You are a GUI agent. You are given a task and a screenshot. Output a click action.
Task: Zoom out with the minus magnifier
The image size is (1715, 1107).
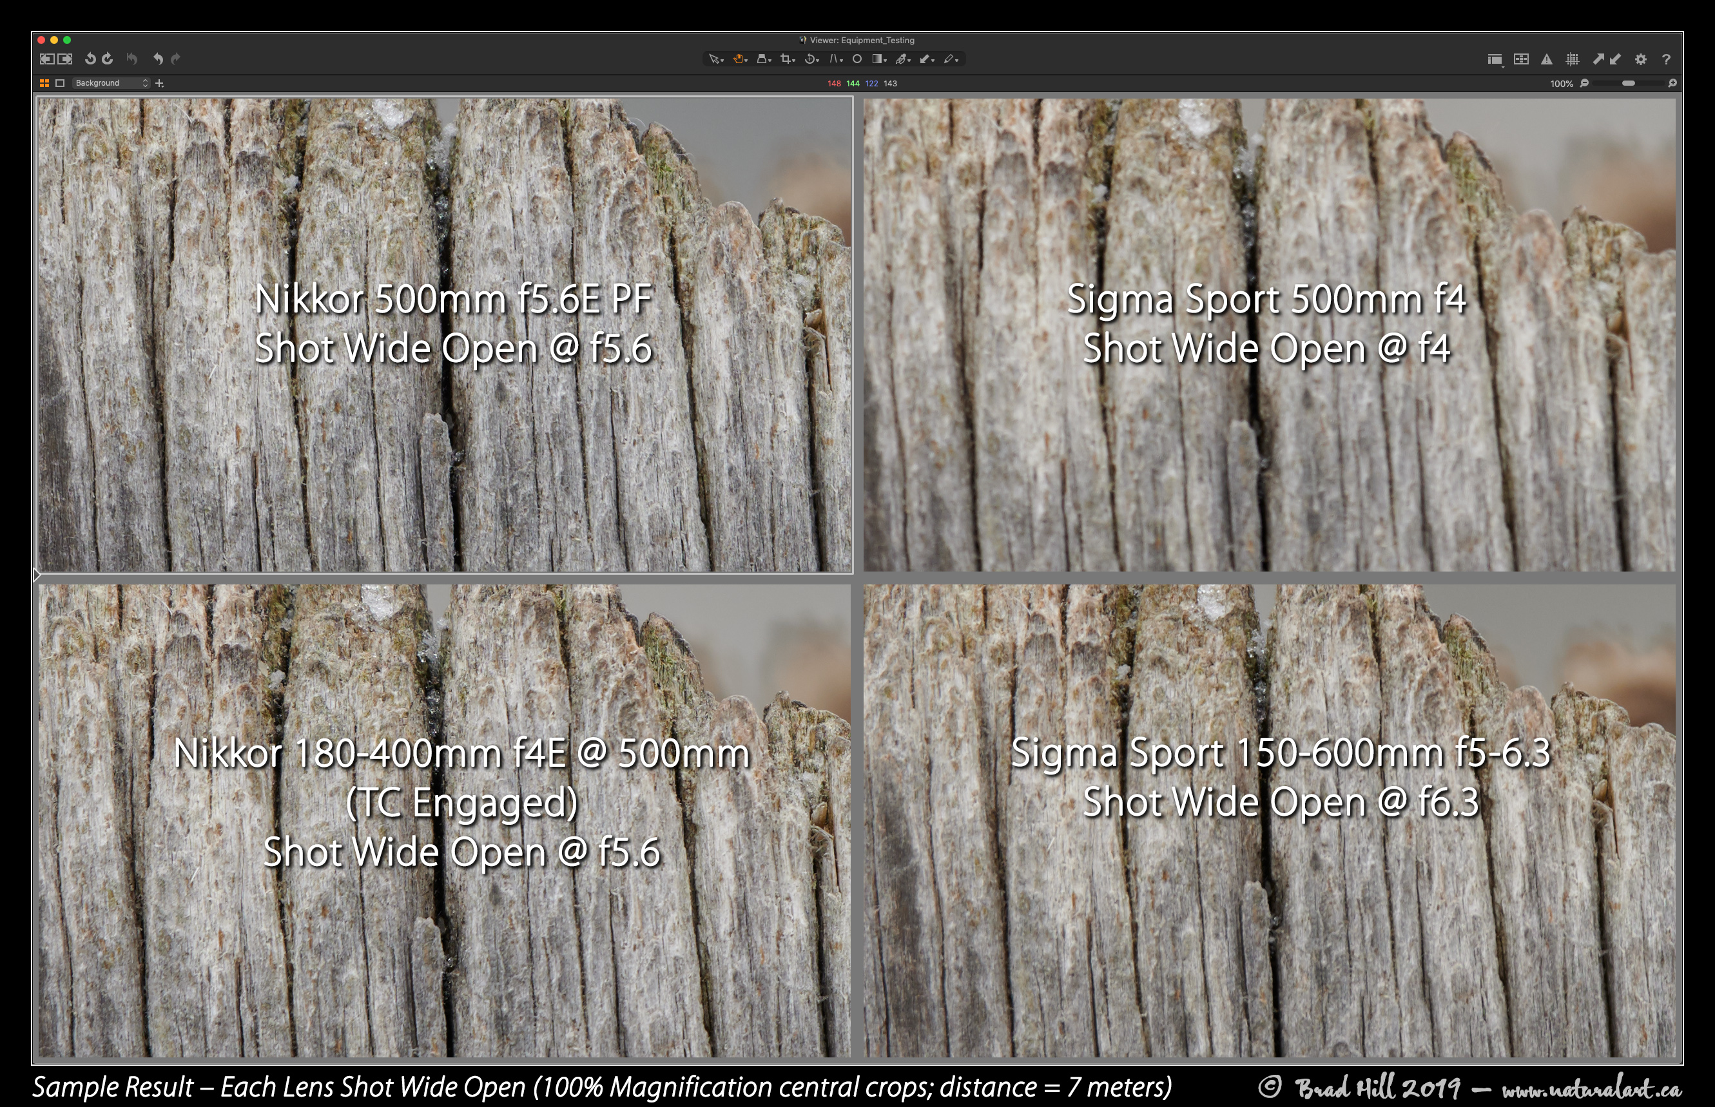(1584, 83)
